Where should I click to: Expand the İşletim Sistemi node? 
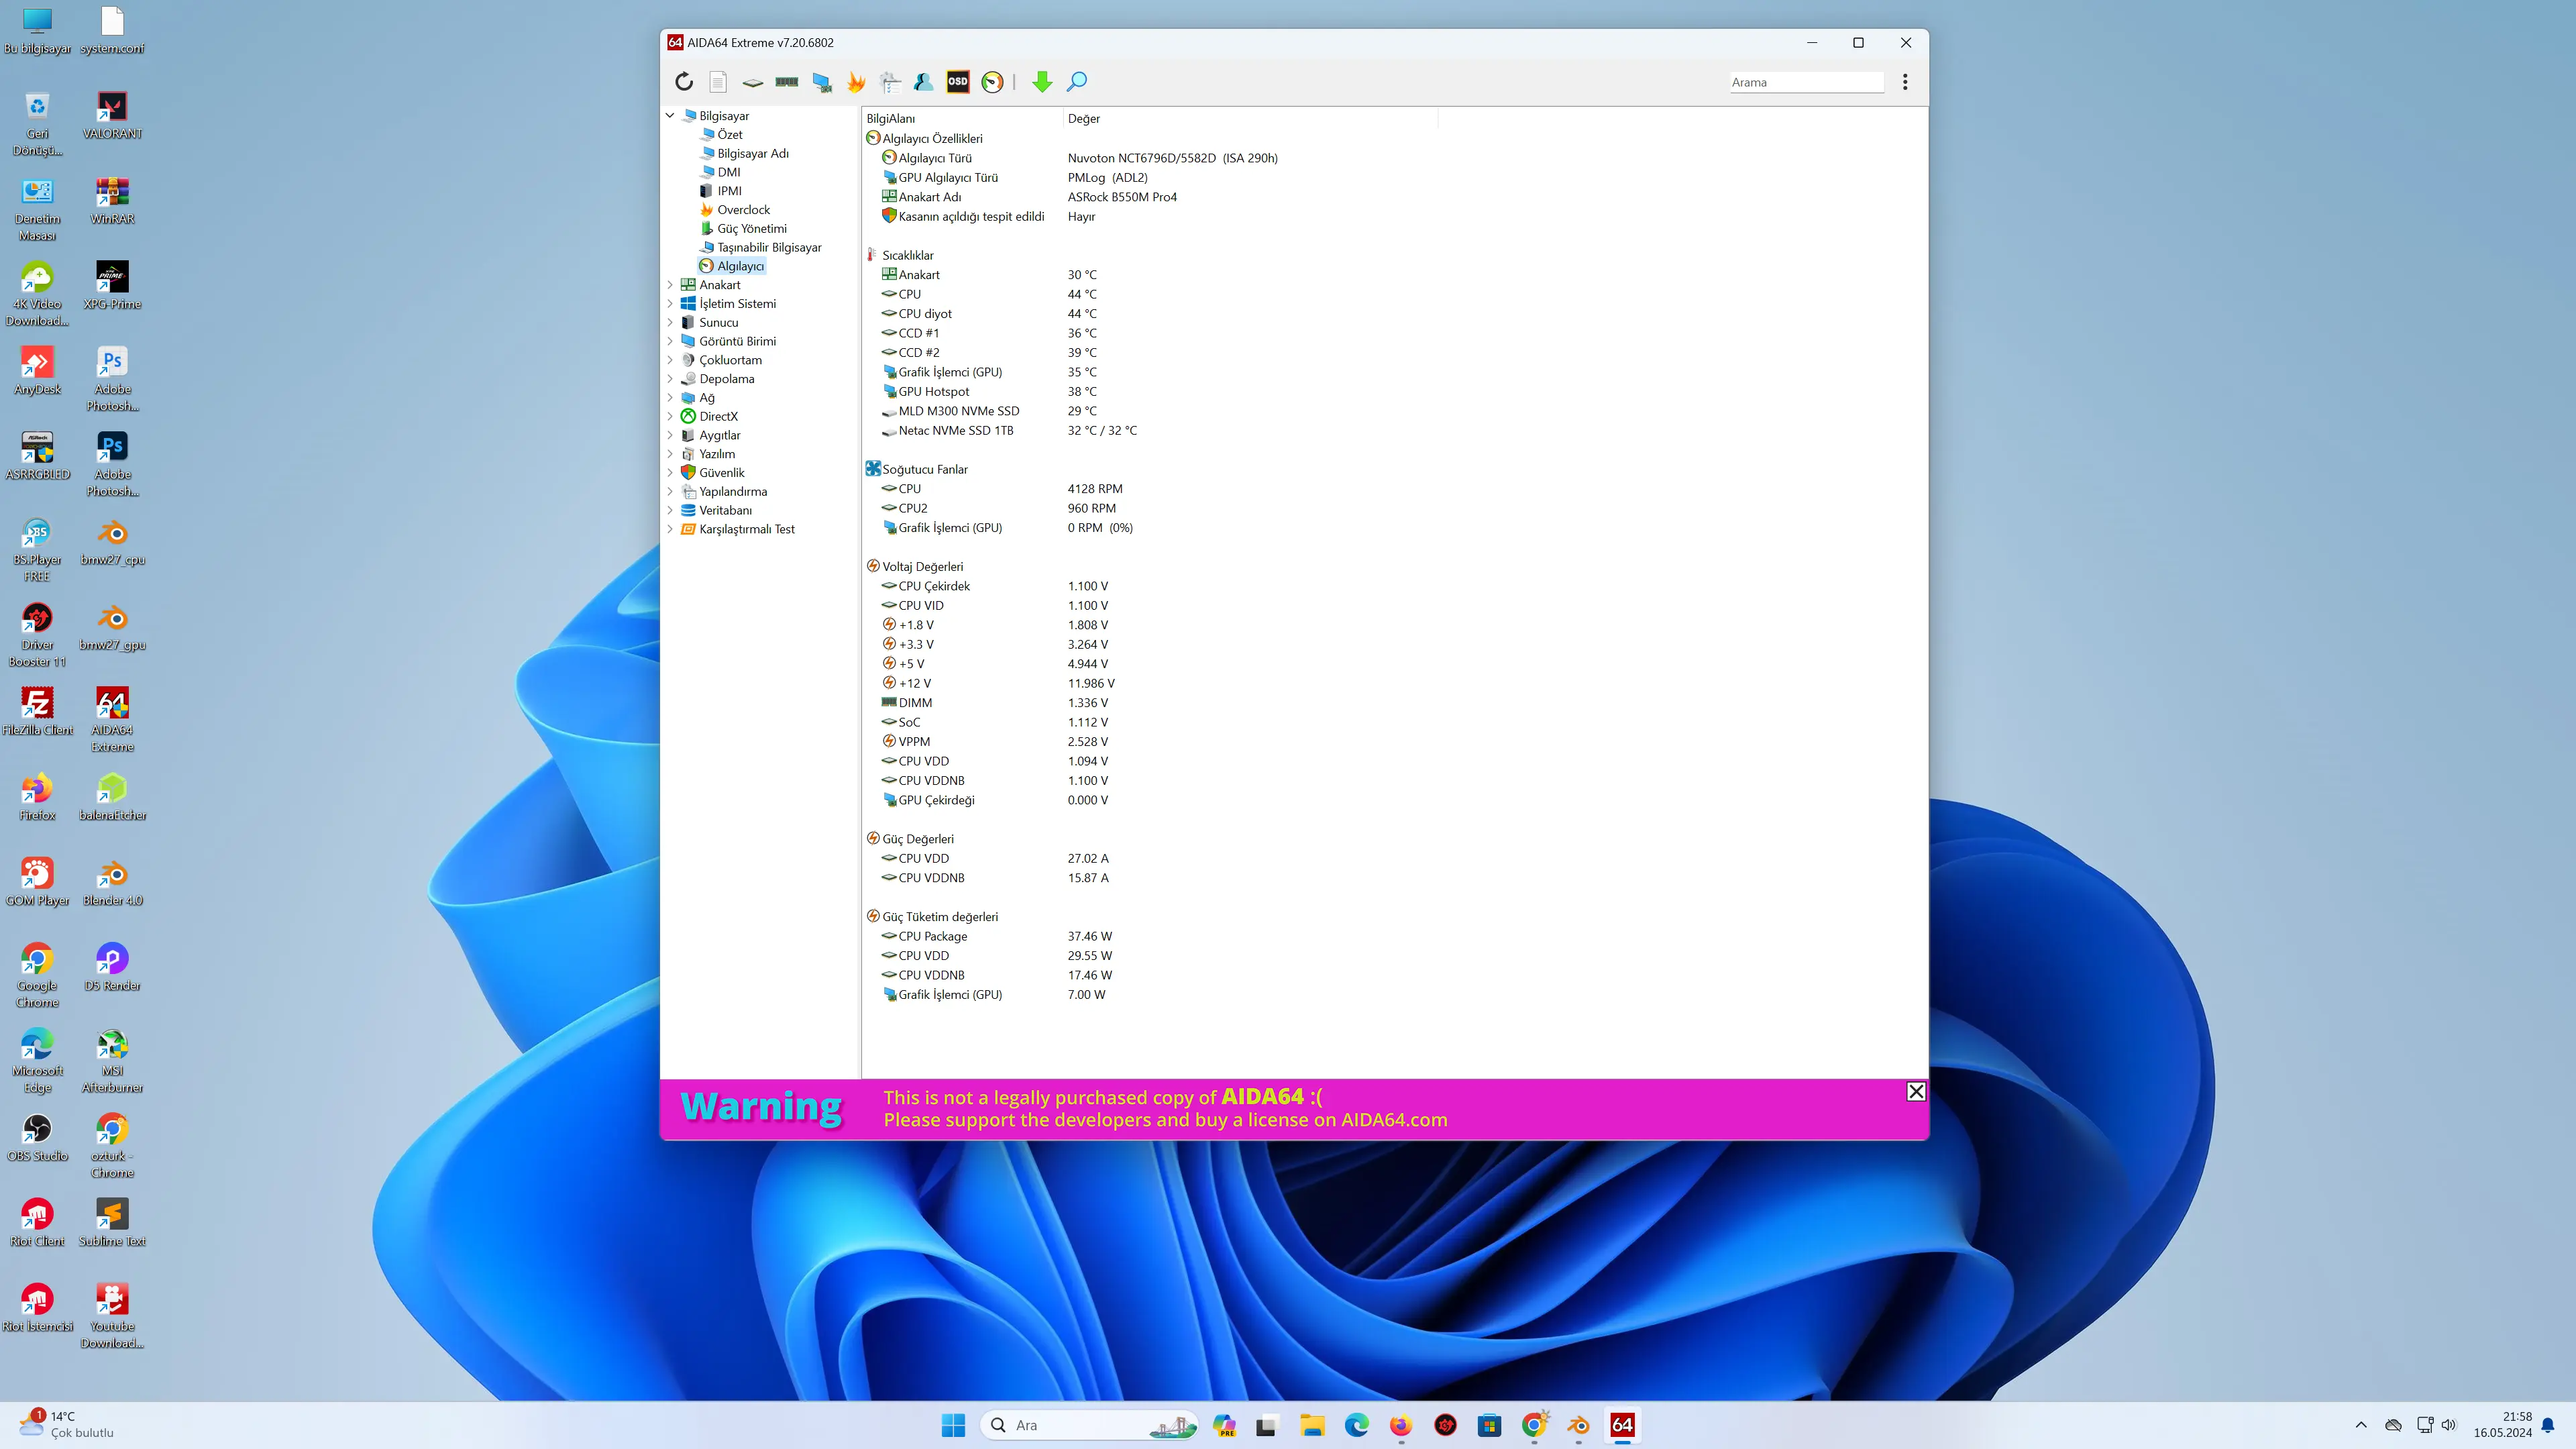[670, 304]
